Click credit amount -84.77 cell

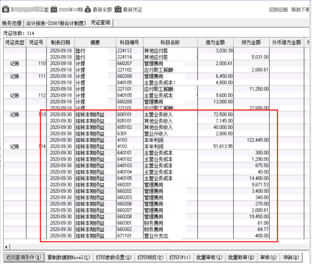(251, 229)
